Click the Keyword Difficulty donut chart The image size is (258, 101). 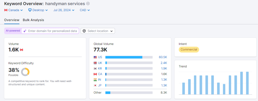tap(25, 72)
